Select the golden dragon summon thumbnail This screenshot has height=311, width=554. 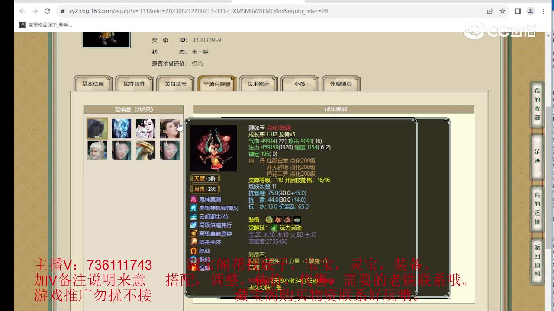coord(145,150)
